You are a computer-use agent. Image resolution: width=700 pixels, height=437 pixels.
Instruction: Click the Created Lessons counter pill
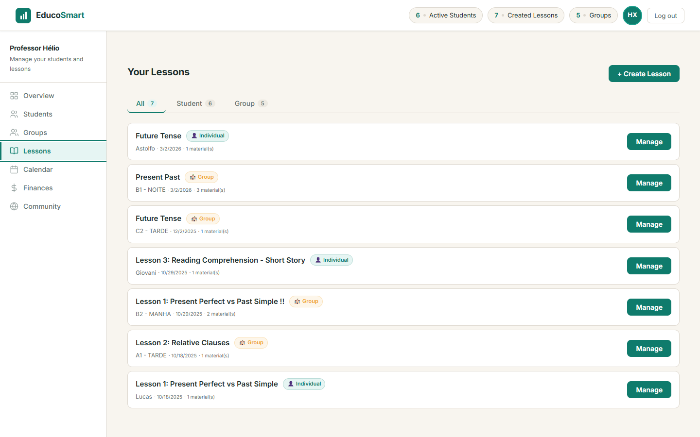tap(525, 16)
